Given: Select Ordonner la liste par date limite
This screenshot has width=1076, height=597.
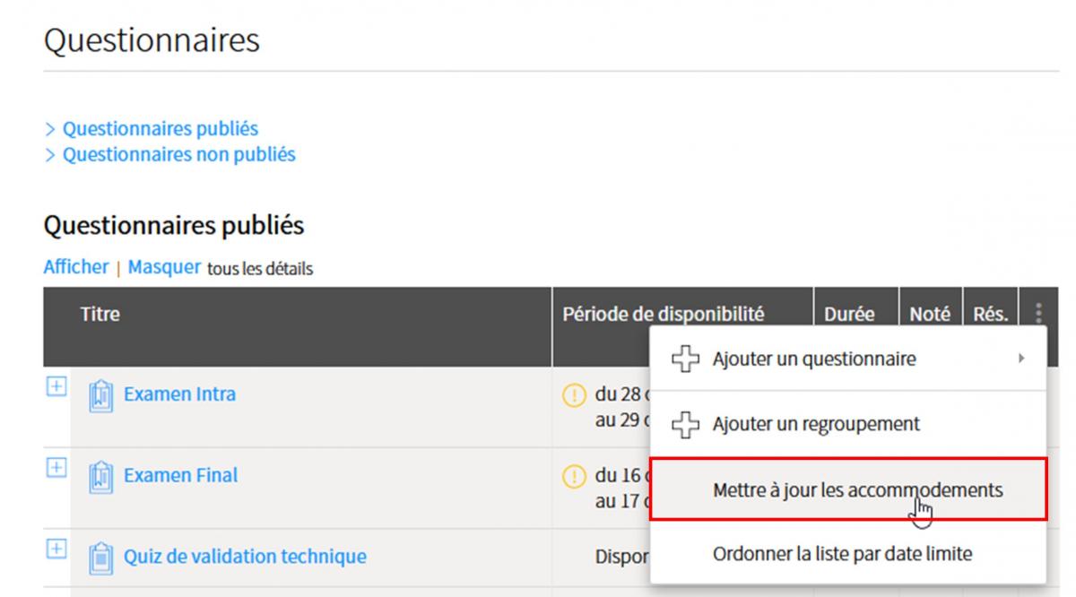Looking at the screenshot, I should pos(847,554).
